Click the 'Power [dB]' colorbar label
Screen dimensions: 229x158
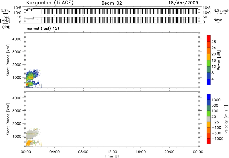[218, 60]
